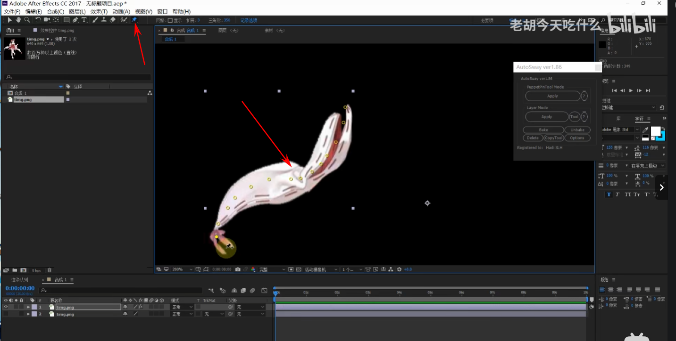The width and height of the screenshot is (676, 341).
Task: Click the reset exposure icon in viewer
Action: (x=399, y=269)
